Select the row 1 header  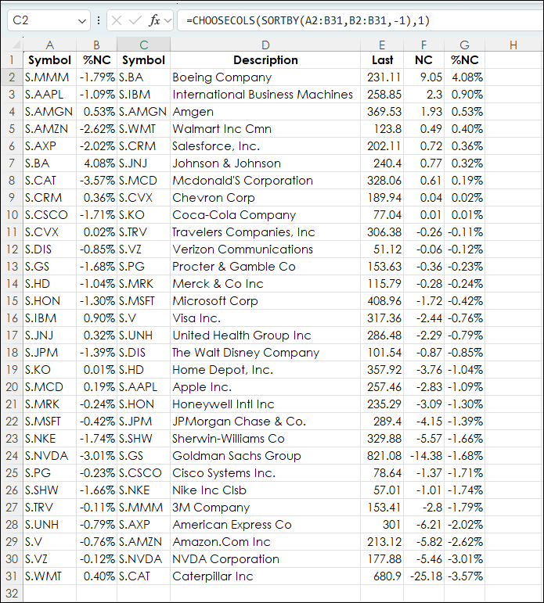coord(12,60)
